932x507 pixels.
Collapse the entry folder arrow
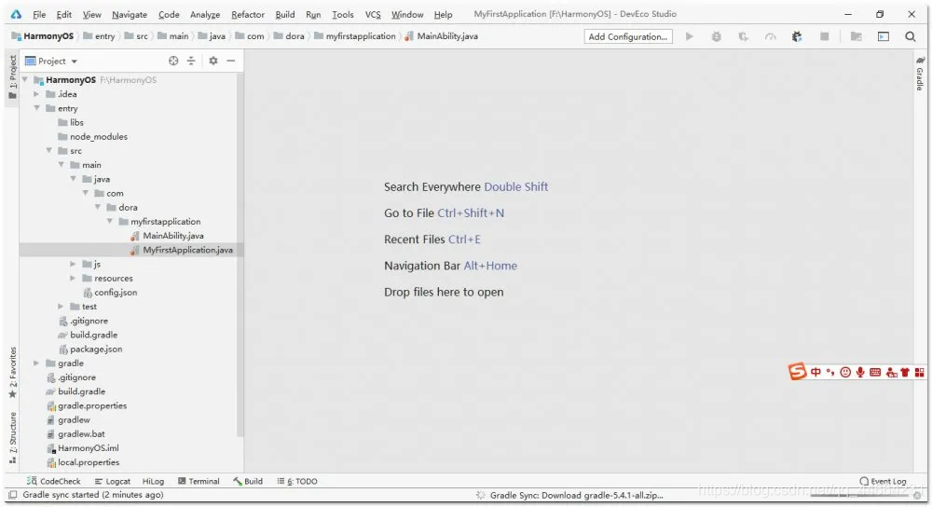37,108
